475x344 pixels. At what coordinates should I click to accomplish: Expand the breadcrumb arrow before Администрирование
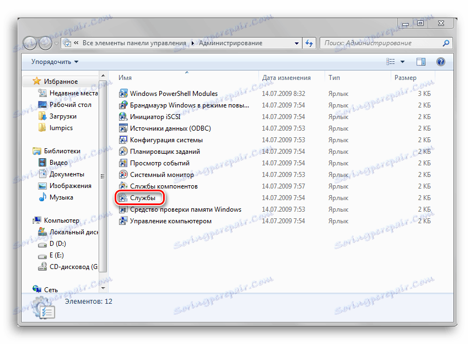coord(193,43)
